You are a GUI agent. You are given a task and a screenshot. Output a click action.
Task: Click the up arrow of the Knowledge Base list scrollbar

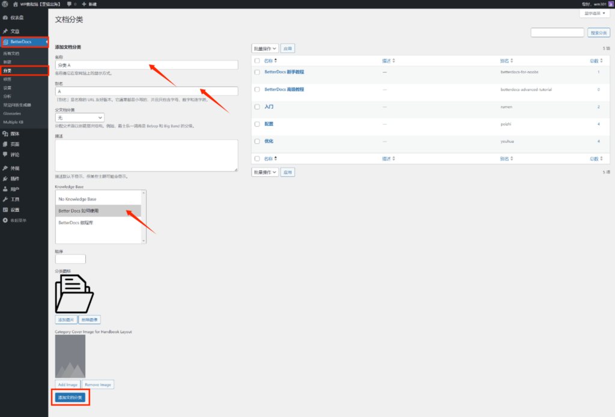(x=144, y=193)
